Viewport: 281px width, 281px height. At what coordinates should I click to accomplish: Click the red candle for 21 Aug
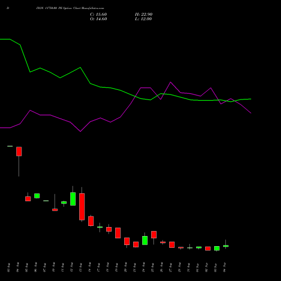(x=136, y=244)
